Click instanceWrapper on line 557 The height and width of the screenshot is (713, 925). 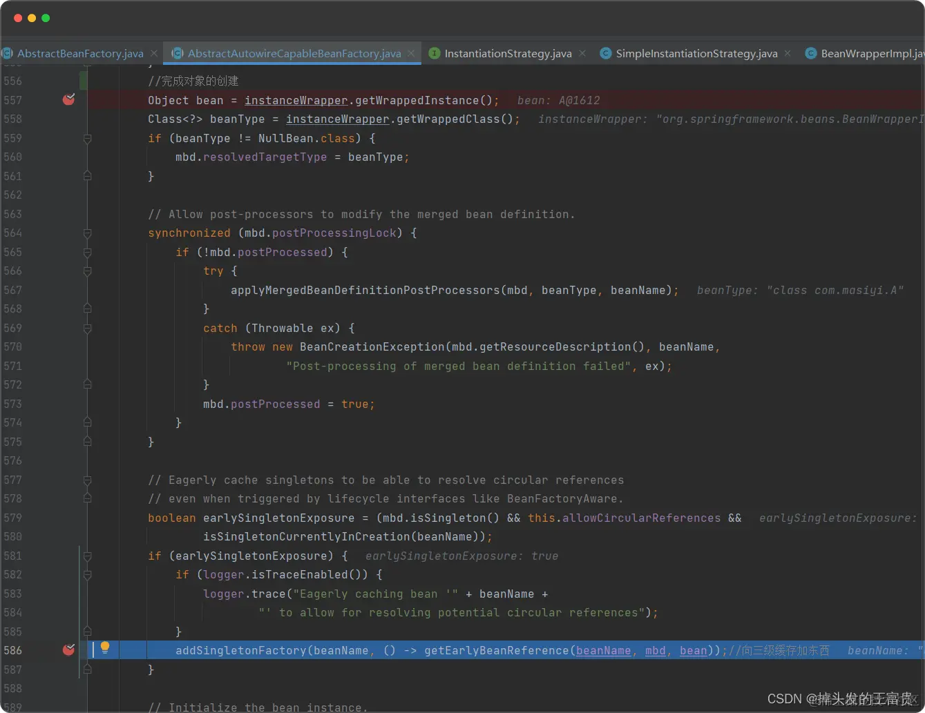(x=296, y=100)
